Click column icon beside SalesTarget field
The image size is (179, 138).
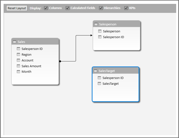click(99, 84)
